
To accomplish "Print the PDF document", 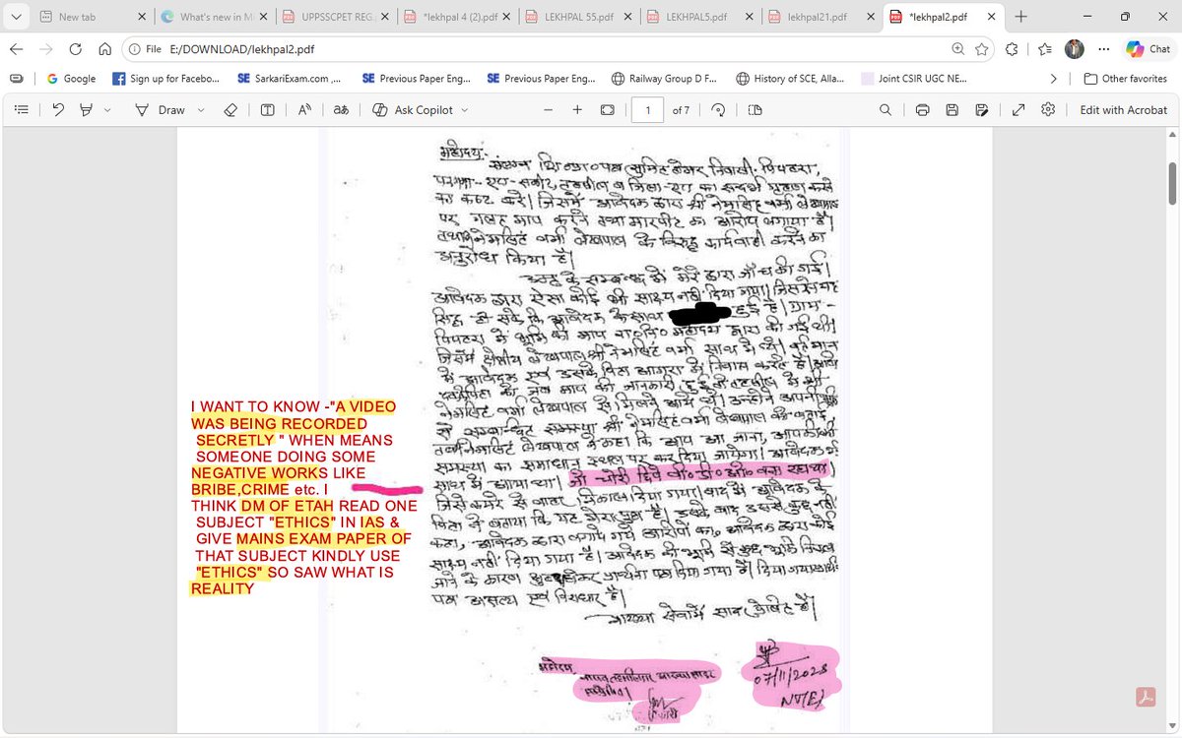I will coord(922,110).
